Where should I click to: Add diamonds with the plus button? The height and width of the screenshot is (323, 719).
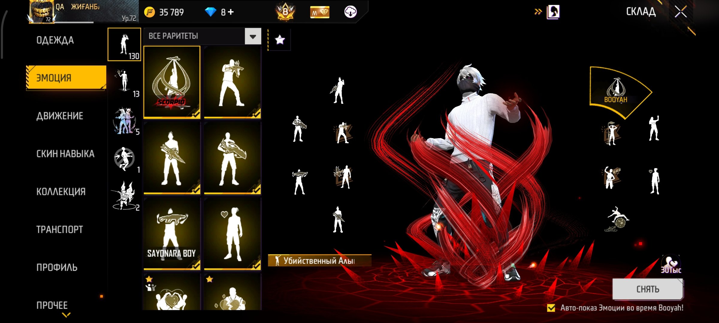231,12
